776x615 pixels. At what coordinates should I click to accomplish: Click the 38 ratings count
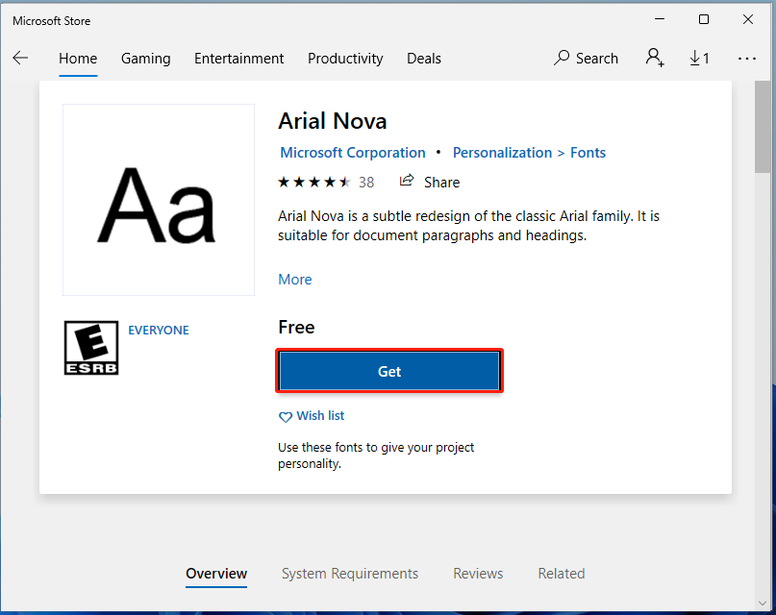[366, 183]
